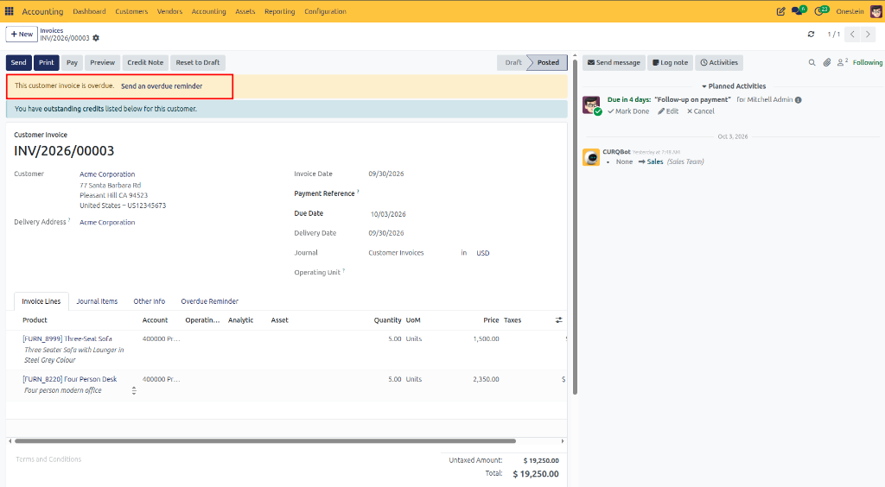
Task: Show followers count icon
Action: pos(842,62)
